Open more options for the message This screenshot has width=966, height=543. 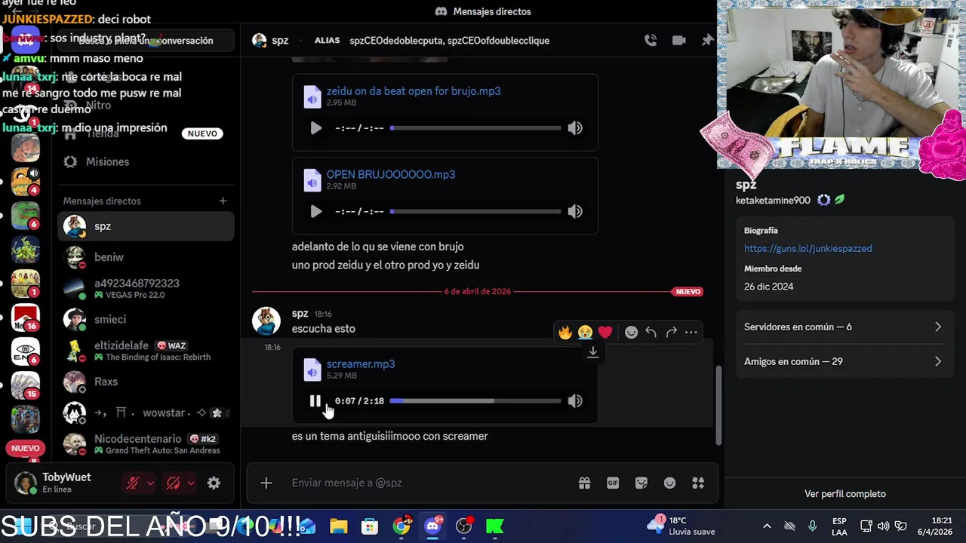point(691,333)
